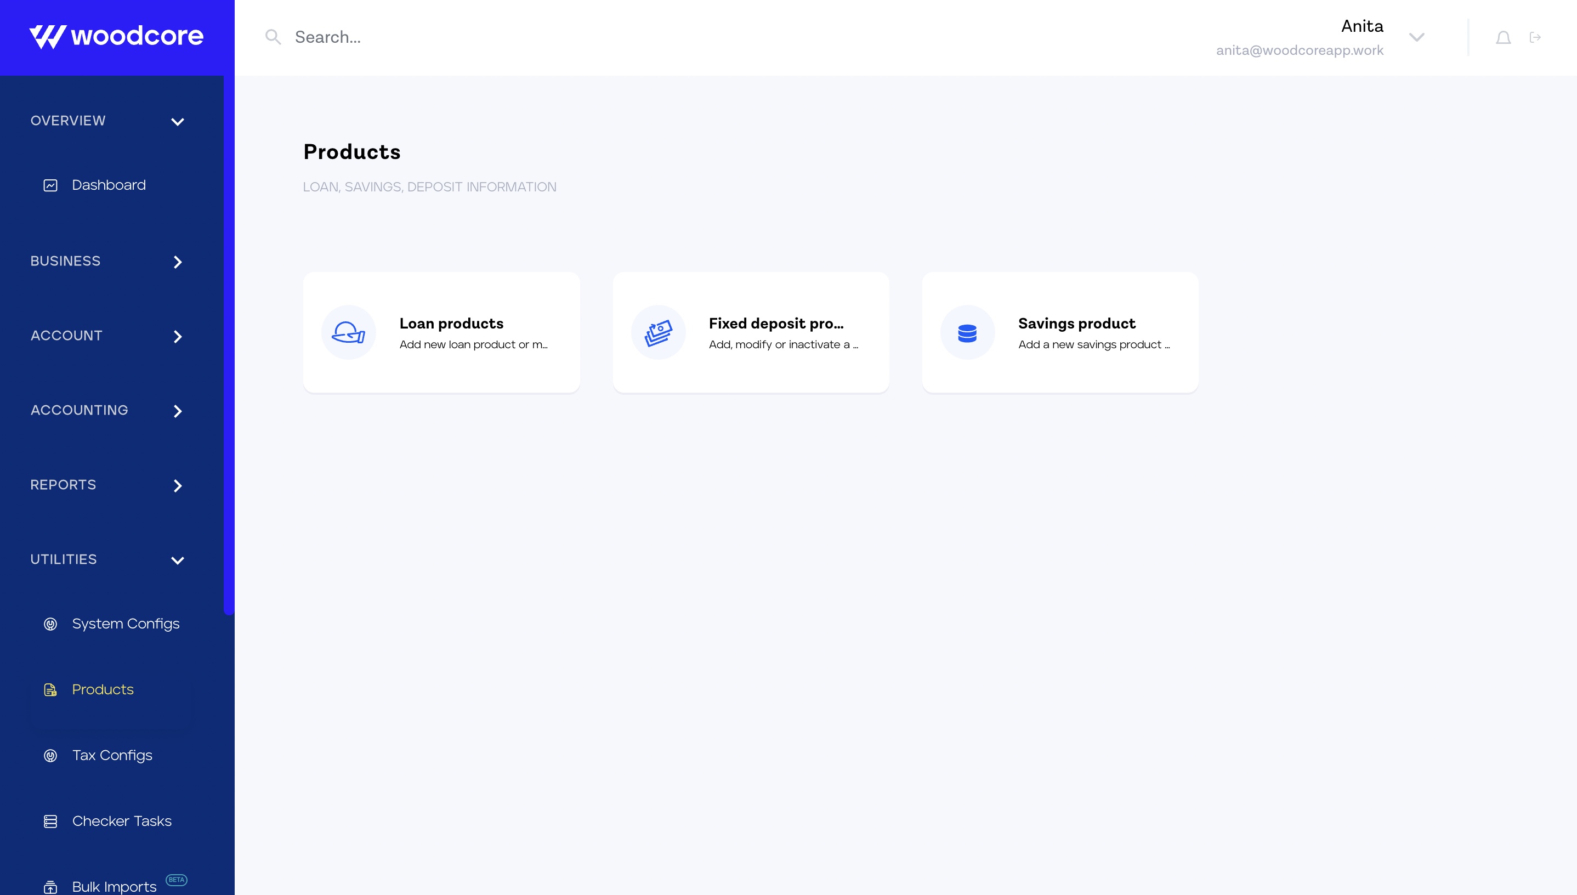
Task: Expand the ACCOUNTING sidebar section
Action: [177, 411]
